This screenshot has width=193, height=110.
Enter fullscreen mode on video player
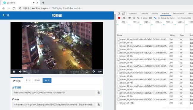click(x=87, y=72)
